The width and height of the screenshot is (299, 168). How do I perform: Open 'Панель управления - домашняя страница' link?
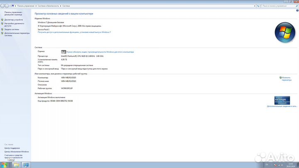[x=13, y=13]
